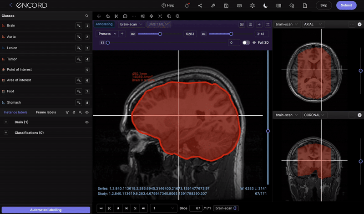
Task: Click the save disk icon
Action: pos(226,5)
